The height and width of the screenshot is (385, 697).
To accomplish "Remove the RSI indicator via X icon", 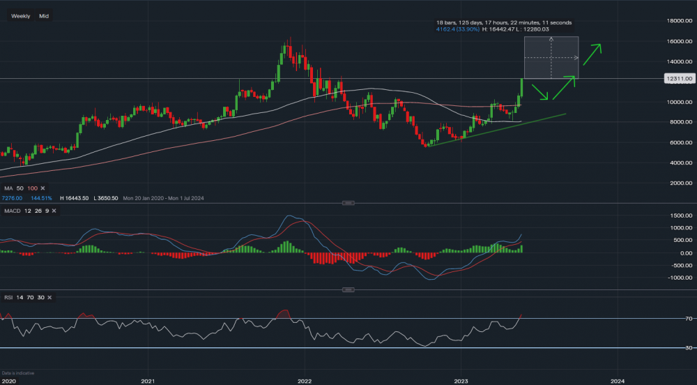I will click(x=51, y=298).
